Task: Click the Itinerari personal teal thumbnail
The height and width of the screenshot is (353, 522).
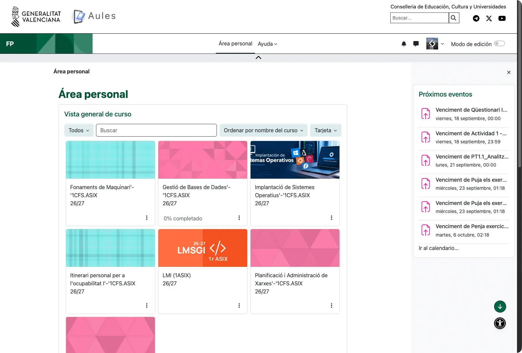Action: click(110, 248)
